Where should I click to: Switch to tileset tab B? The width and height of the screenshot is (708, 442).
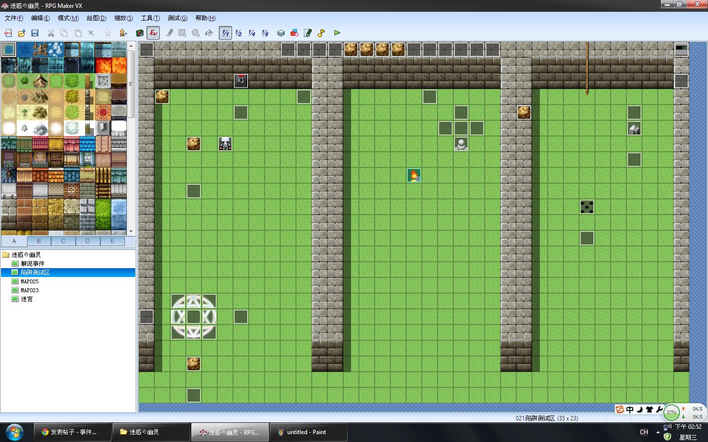pyautogui.click(x=38, y=241)
